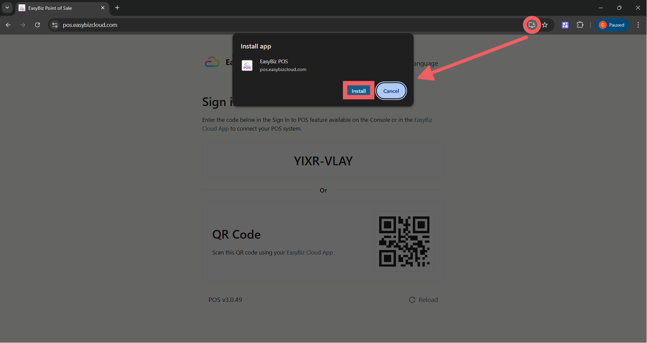Click the install app icon in address bar
The image size is (647, 343).
[x=532, y=25]
